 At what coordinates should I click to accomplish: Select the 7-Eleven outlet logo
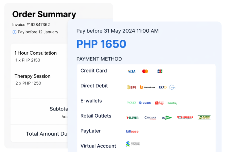point(132,118)
